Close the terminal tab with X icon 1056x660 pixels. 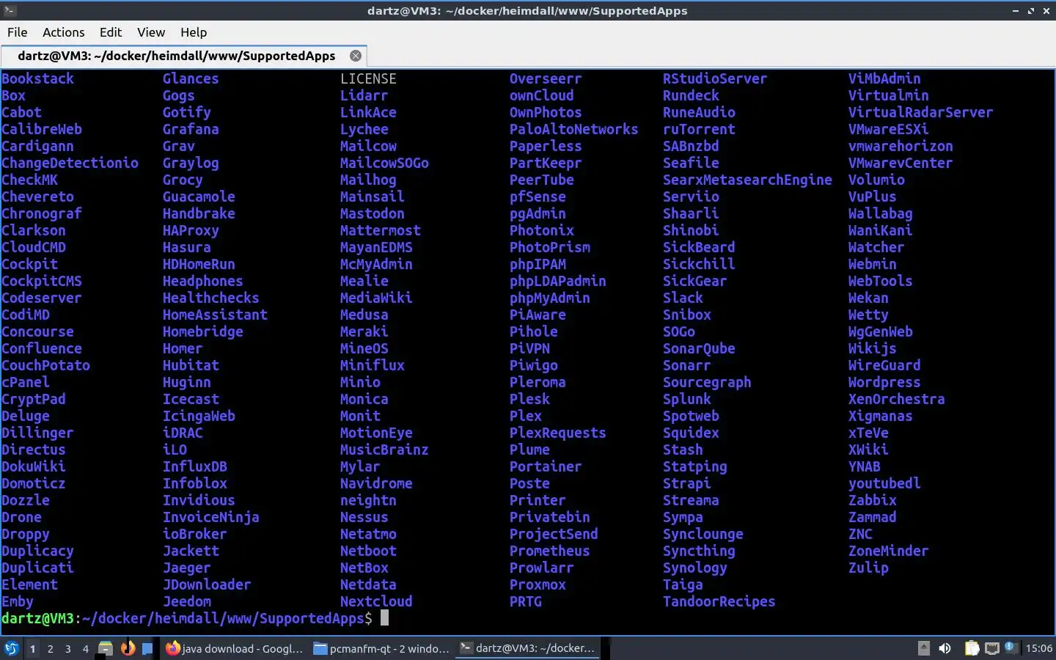pyautogui.click(x=356, y=56)
